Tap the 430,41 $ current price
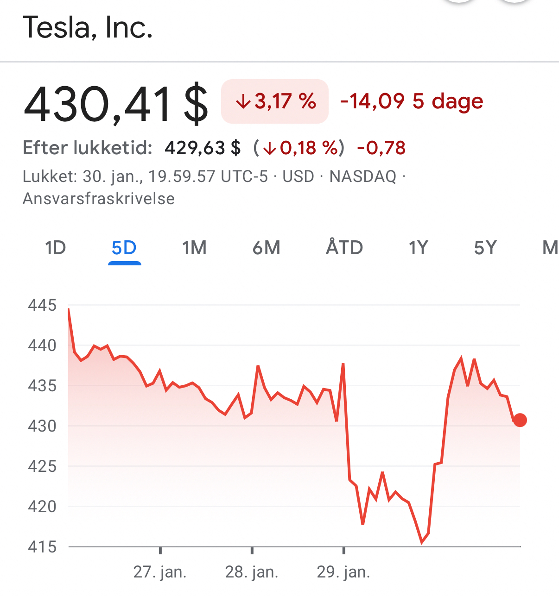The image size is (559, 596). pos(116,104)
